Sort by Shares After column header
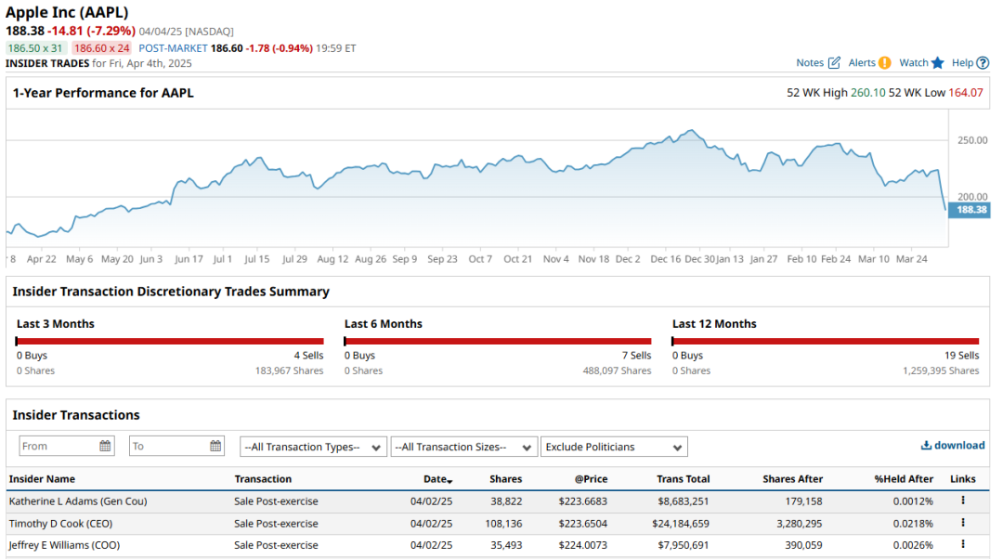 click(792, 479)
